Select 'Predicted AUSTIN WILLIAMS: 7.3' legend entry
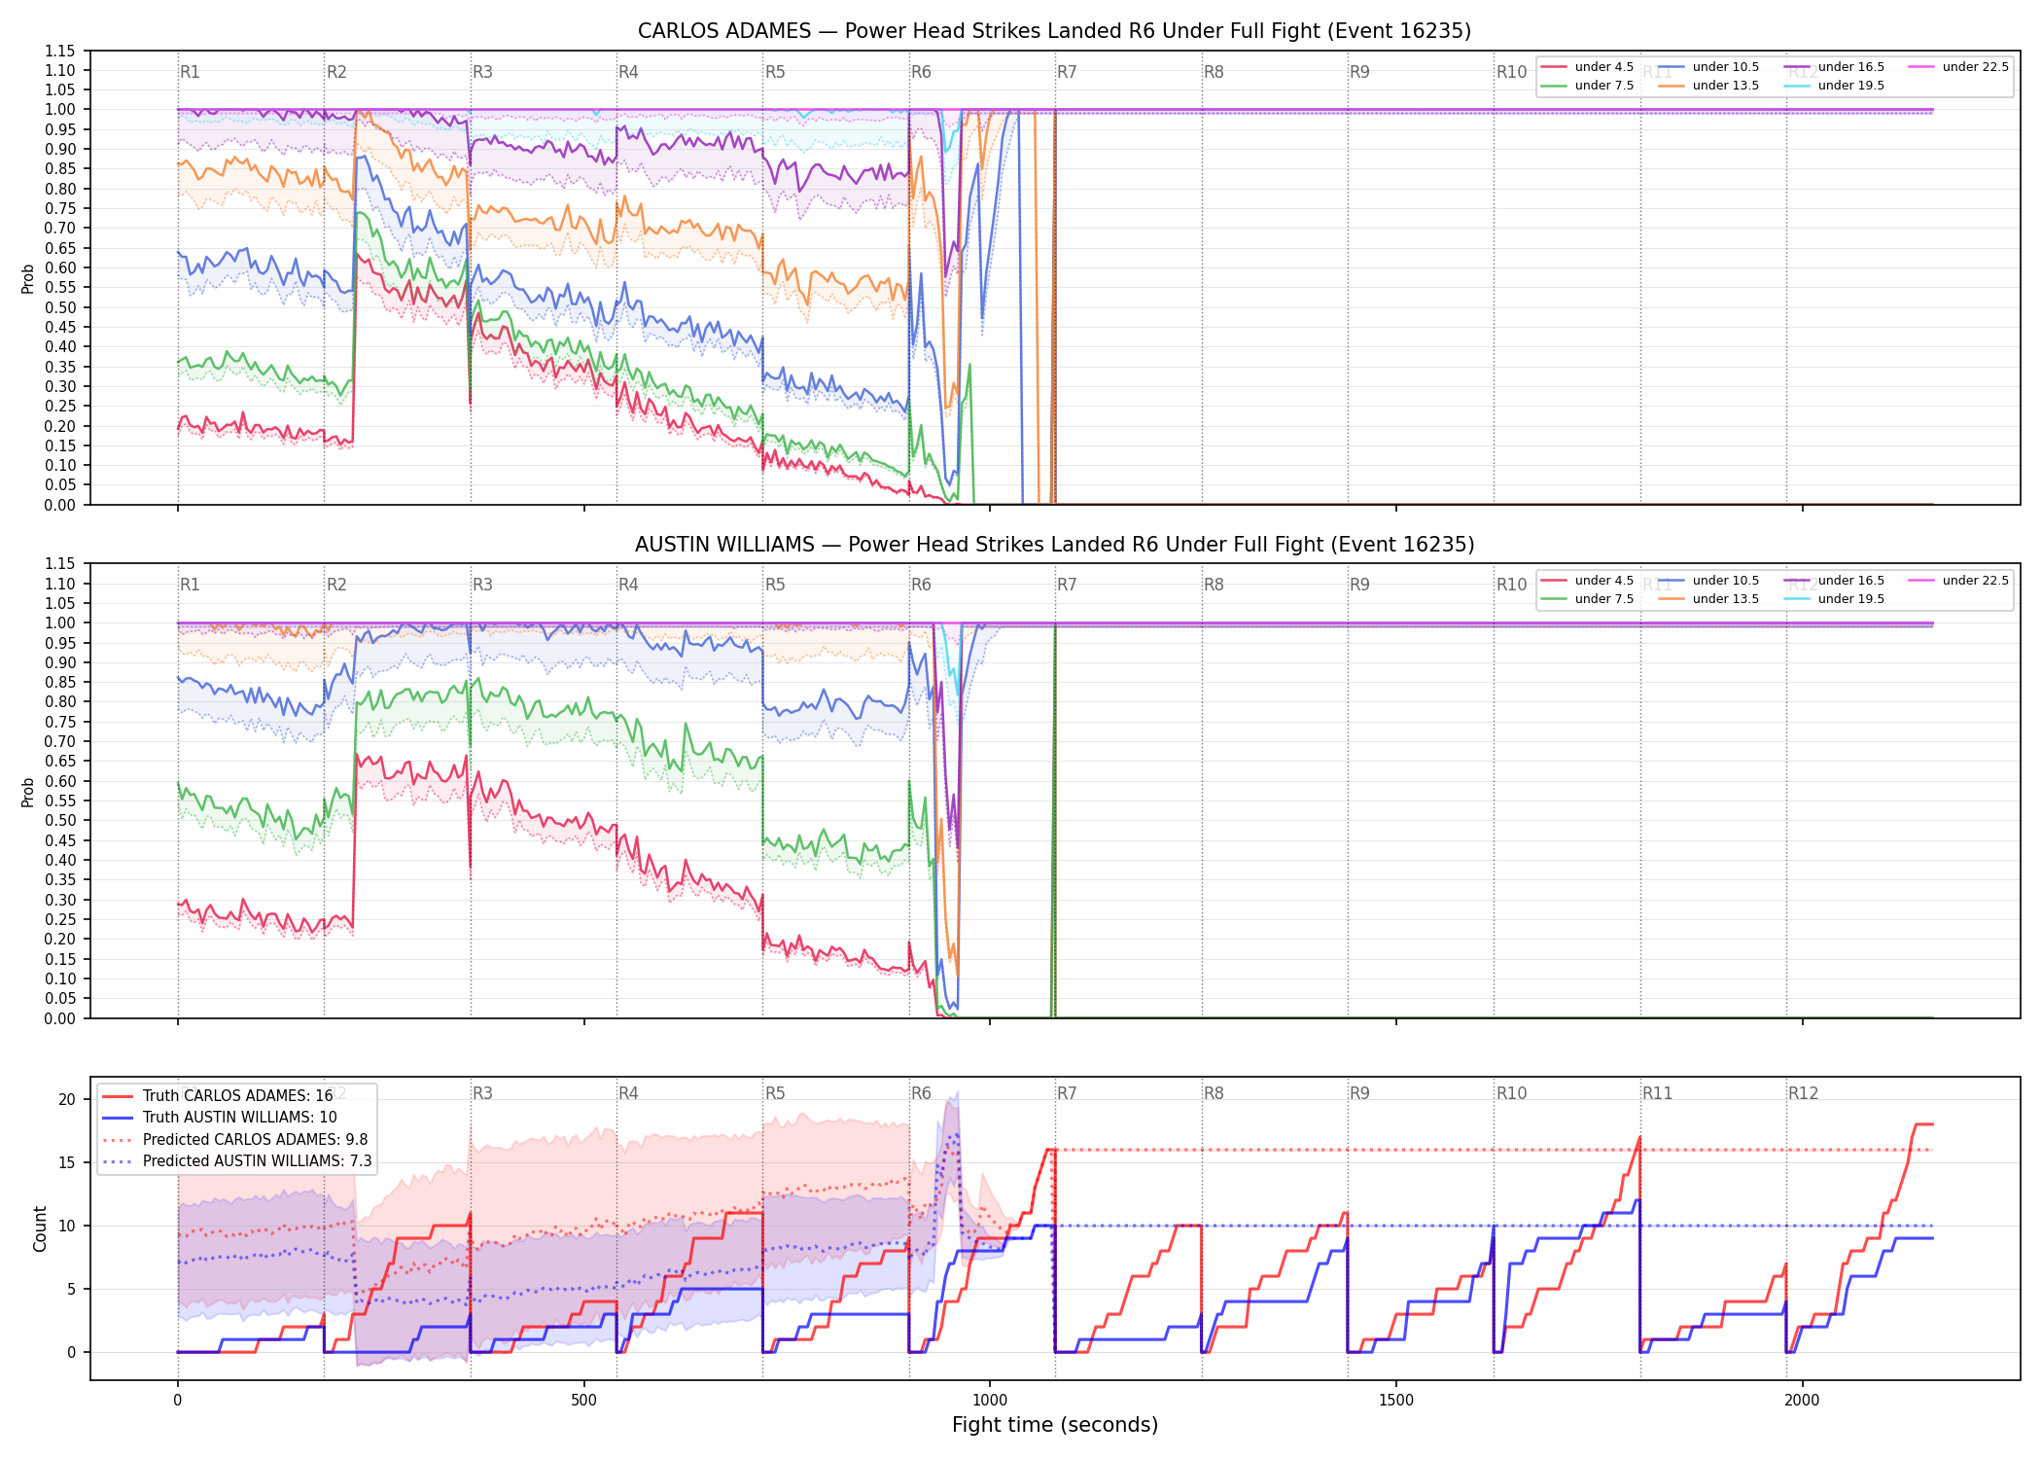Screen dimensions: 2042x1459 tap(236, 1161)
